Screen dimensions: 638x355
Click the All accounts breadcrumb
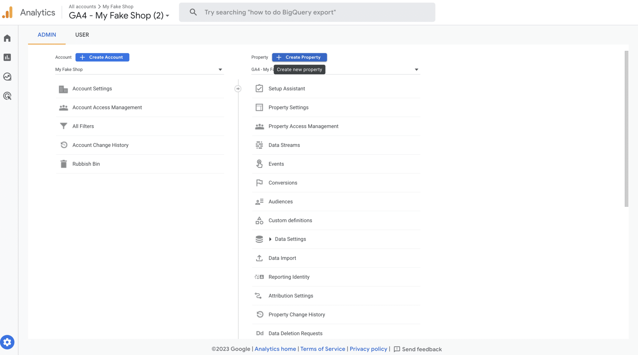pyautogui.click(x=82, y=7)
